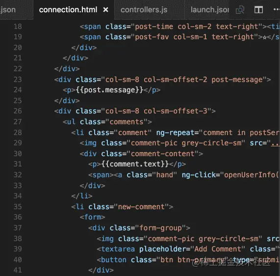
Task: Split the editor with split icon
Action: pyautogui.click(x=258, y=10)
